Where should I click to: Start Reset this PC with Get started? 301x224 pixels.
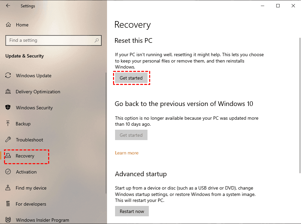(131, 78)
